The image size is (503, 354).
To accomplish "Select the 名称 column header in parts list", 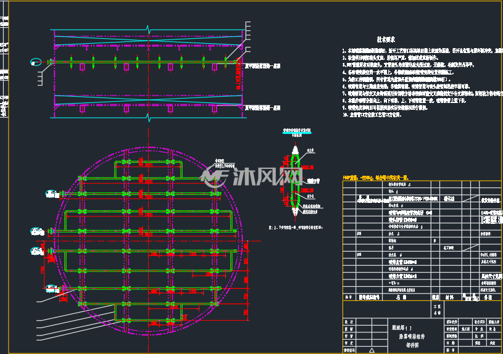I will [x=401, y=297].
